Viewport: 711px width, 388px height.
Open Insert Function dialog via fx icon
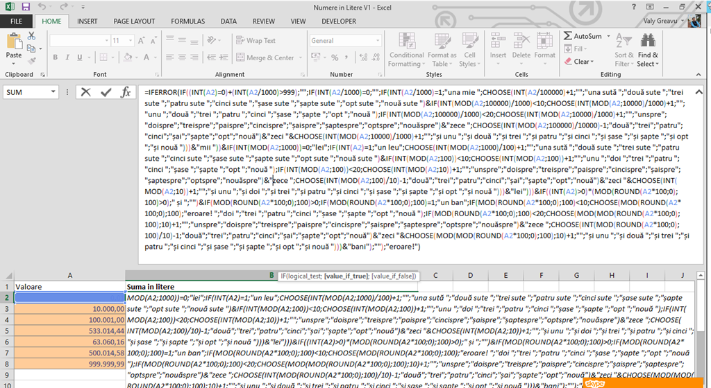126,91
